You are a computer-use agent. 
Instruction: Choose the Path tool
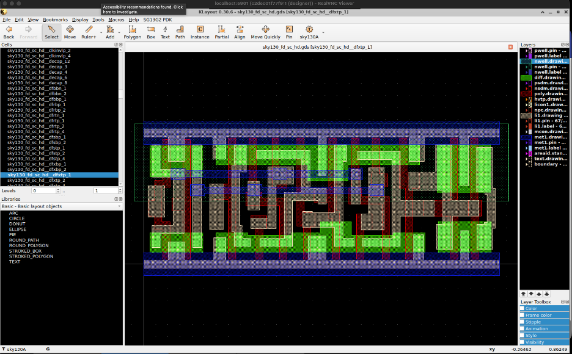point(180,32)
